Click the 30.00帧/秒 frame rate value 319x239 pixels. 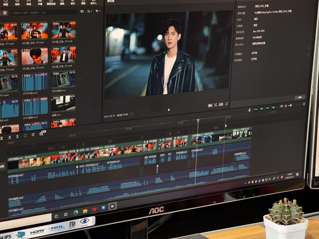(257, 38)
